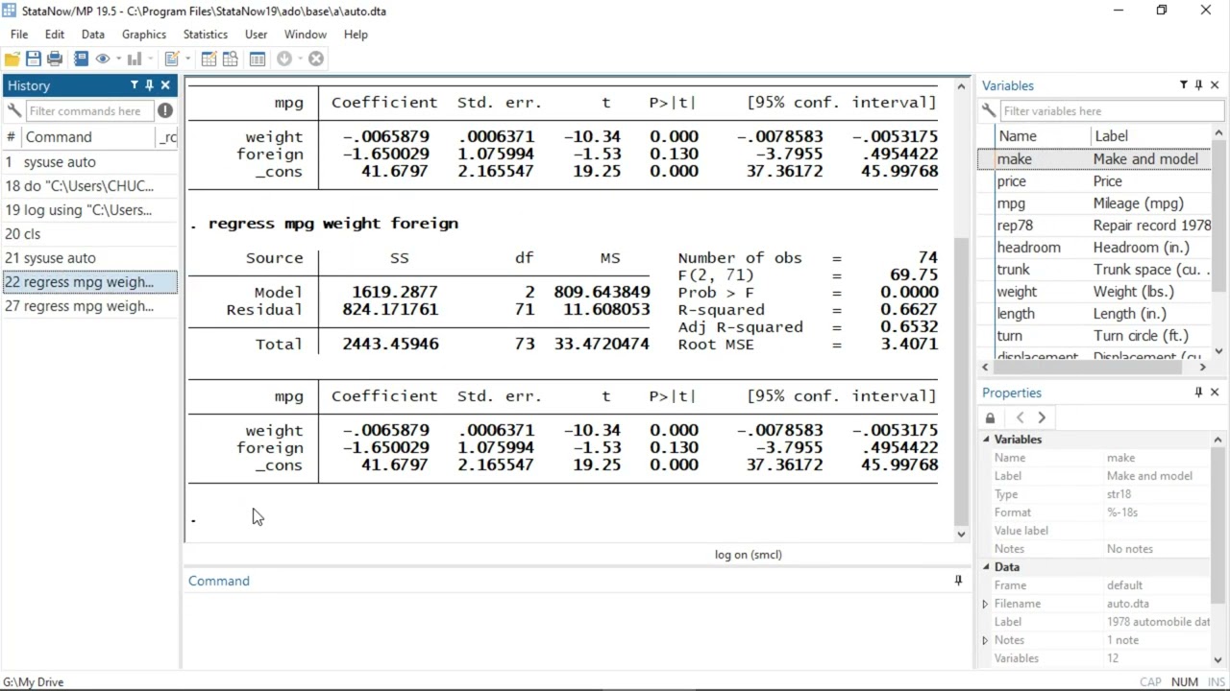Open the Do-file Editor icon
The image size is (1230, 691).
pyautogui.click(x=172, y=59)
